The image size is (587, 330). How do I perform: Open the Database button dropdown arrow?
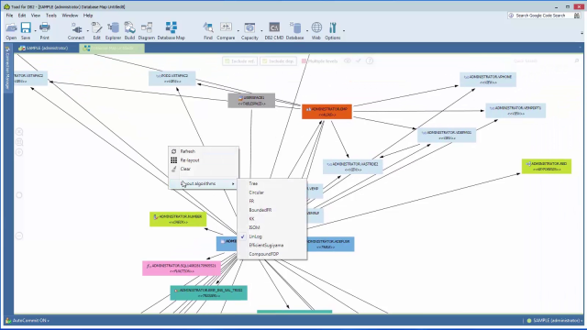[x=307, y=30]
